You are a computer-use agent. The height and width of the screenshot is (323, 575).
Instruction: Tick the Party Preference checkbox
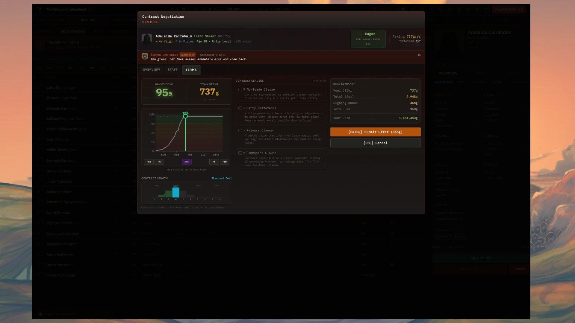(x=240, y=108)
